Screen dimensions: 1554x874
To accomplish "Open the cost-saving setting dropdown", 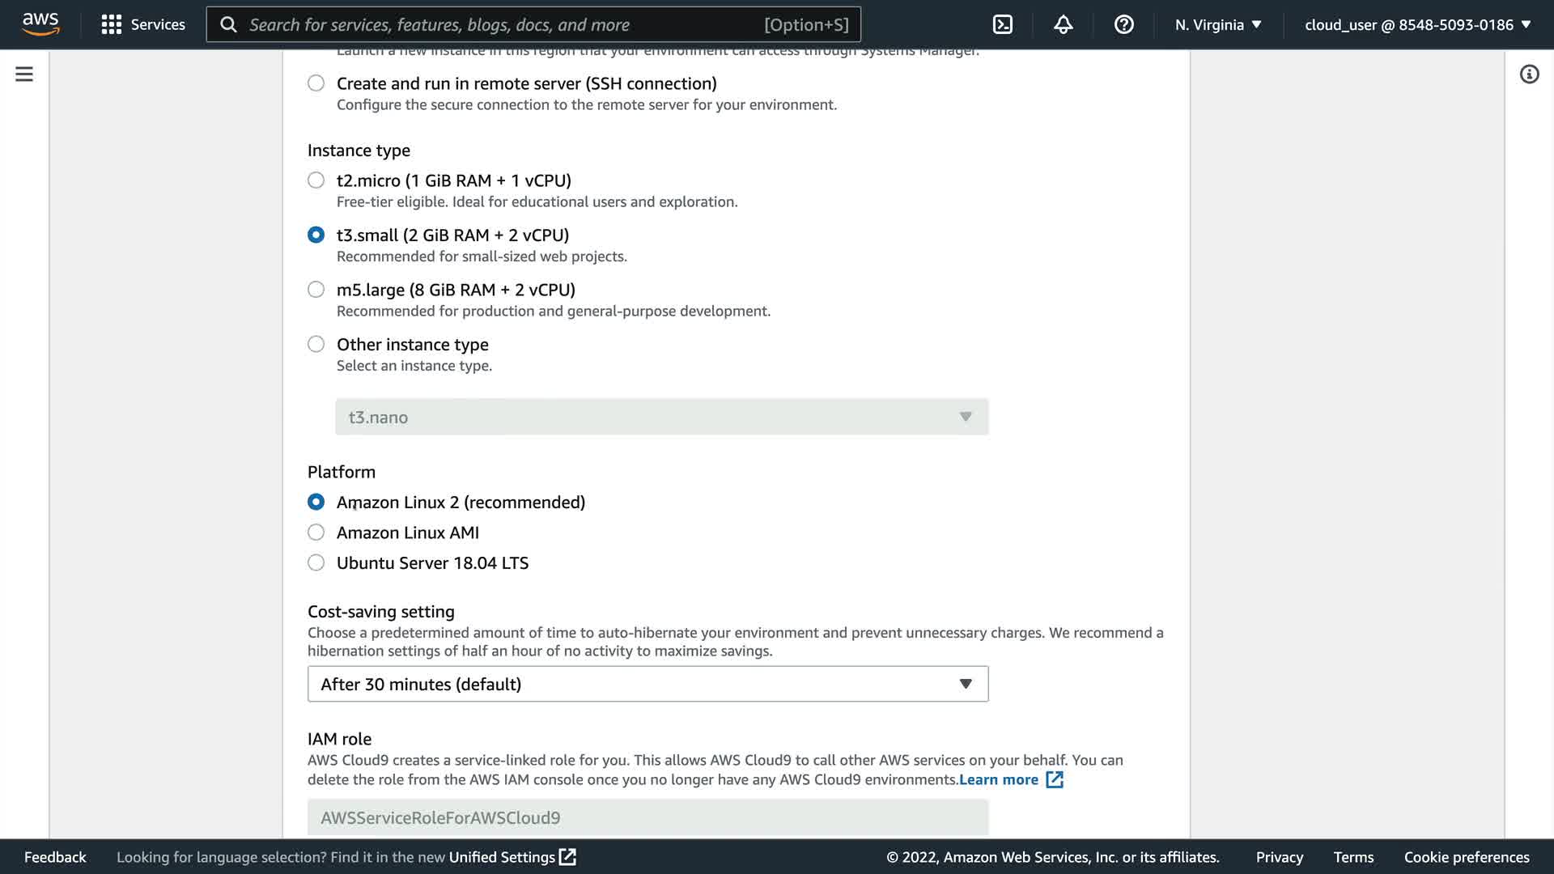I will pos(647,684).
